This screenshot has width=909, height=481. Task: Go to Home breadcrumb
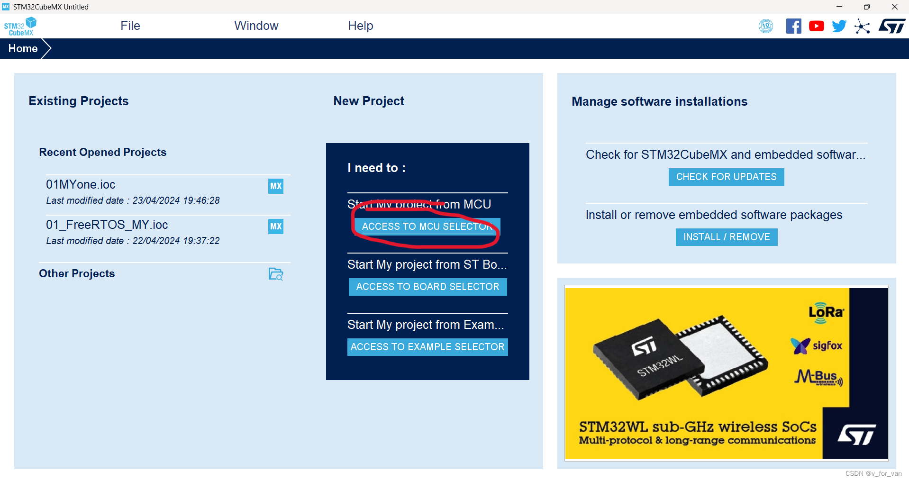23,48
